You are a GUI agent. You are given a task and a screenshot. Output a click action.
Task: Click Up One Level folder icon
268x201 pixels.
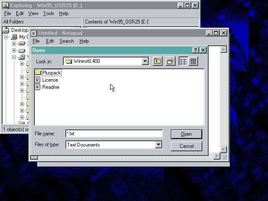point(157,61)
